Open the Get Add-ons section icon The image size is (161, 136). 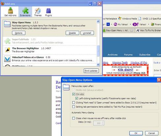pos(11,11)
